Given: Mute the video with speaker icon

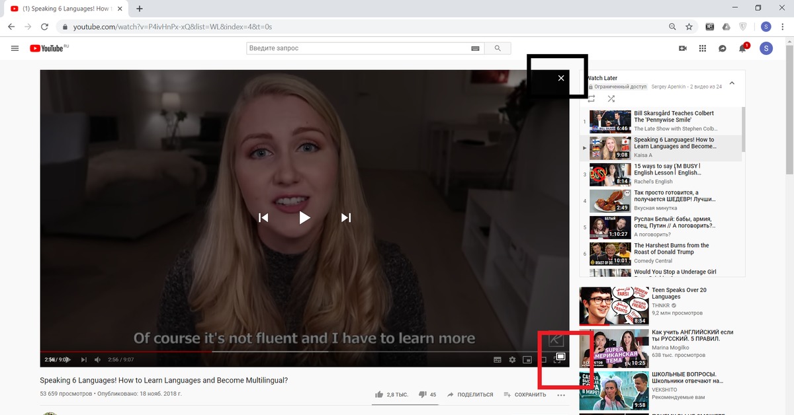Looking at the screenshot, I should point(98,359).
